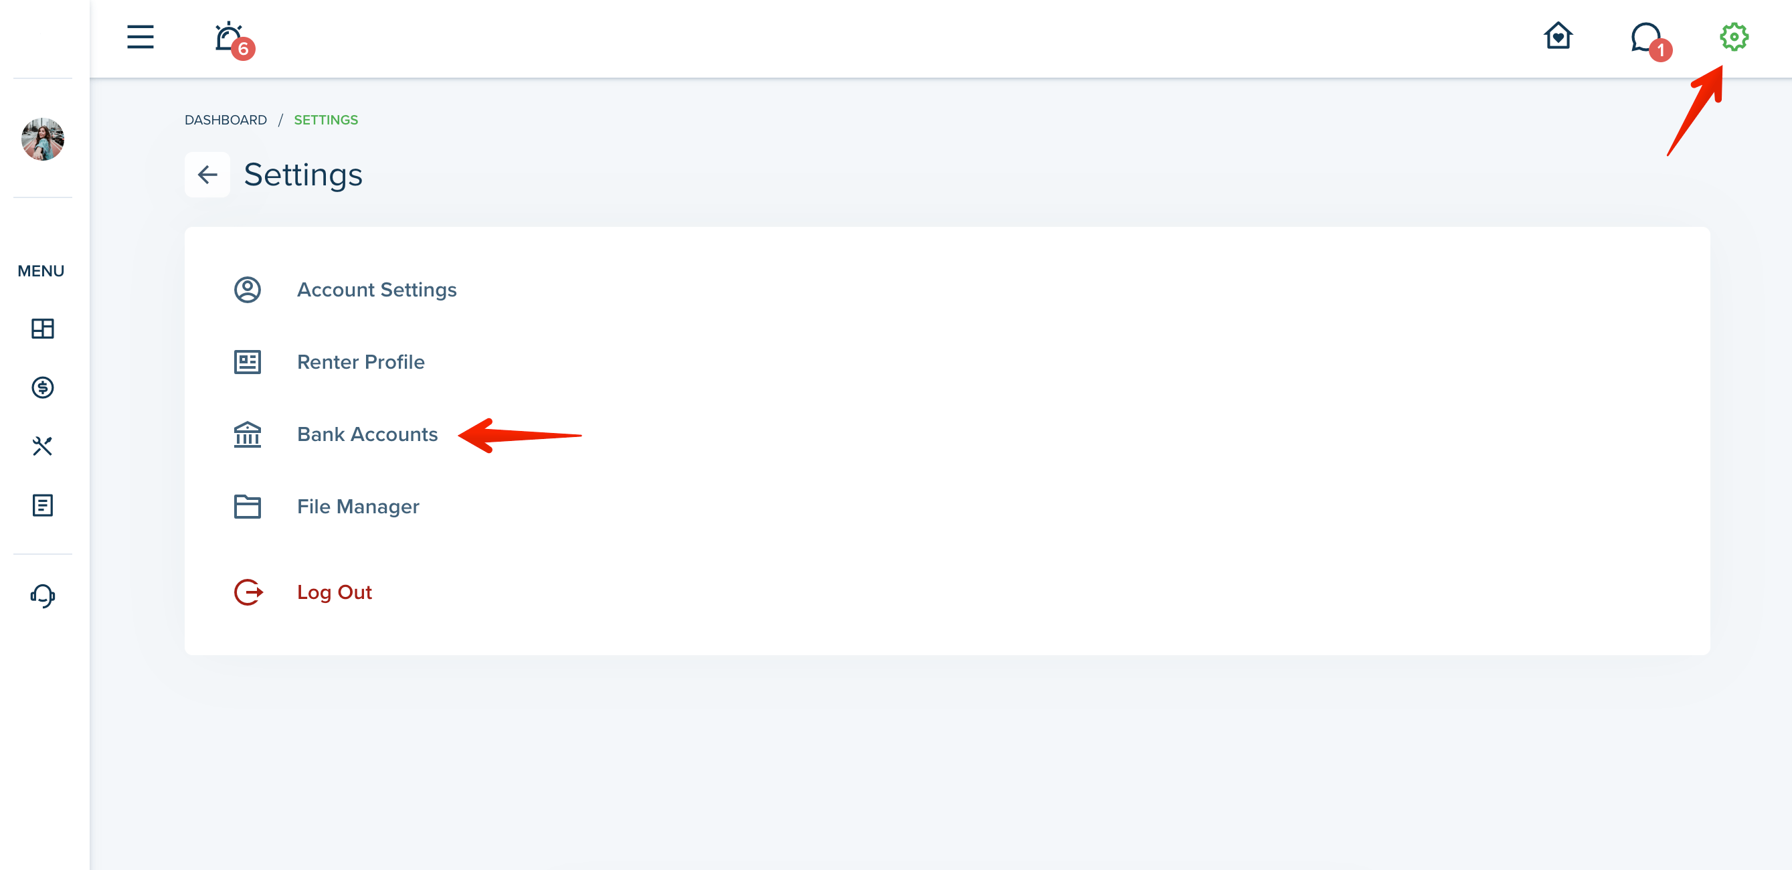
Task: Go back with the arrow button
Action: pyautogui.click(x=207, y=175)
